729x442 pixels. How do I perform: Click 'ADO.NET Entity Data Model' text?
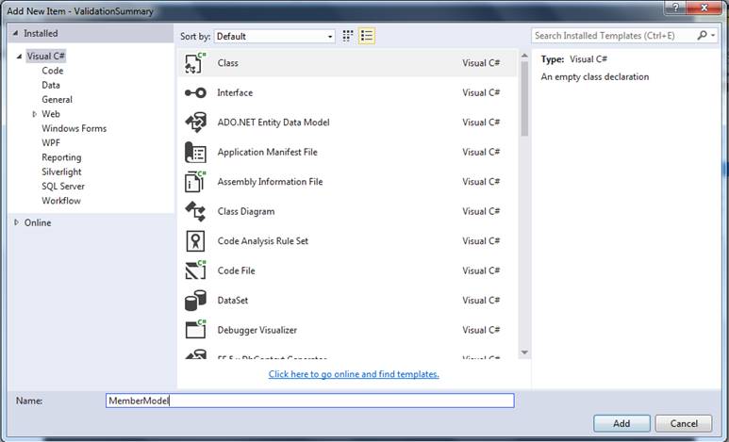coord(273,123)
